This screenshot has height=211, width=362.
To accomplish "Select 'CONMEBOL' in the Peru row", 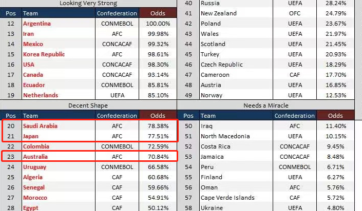I will click(x=295, y=167).
